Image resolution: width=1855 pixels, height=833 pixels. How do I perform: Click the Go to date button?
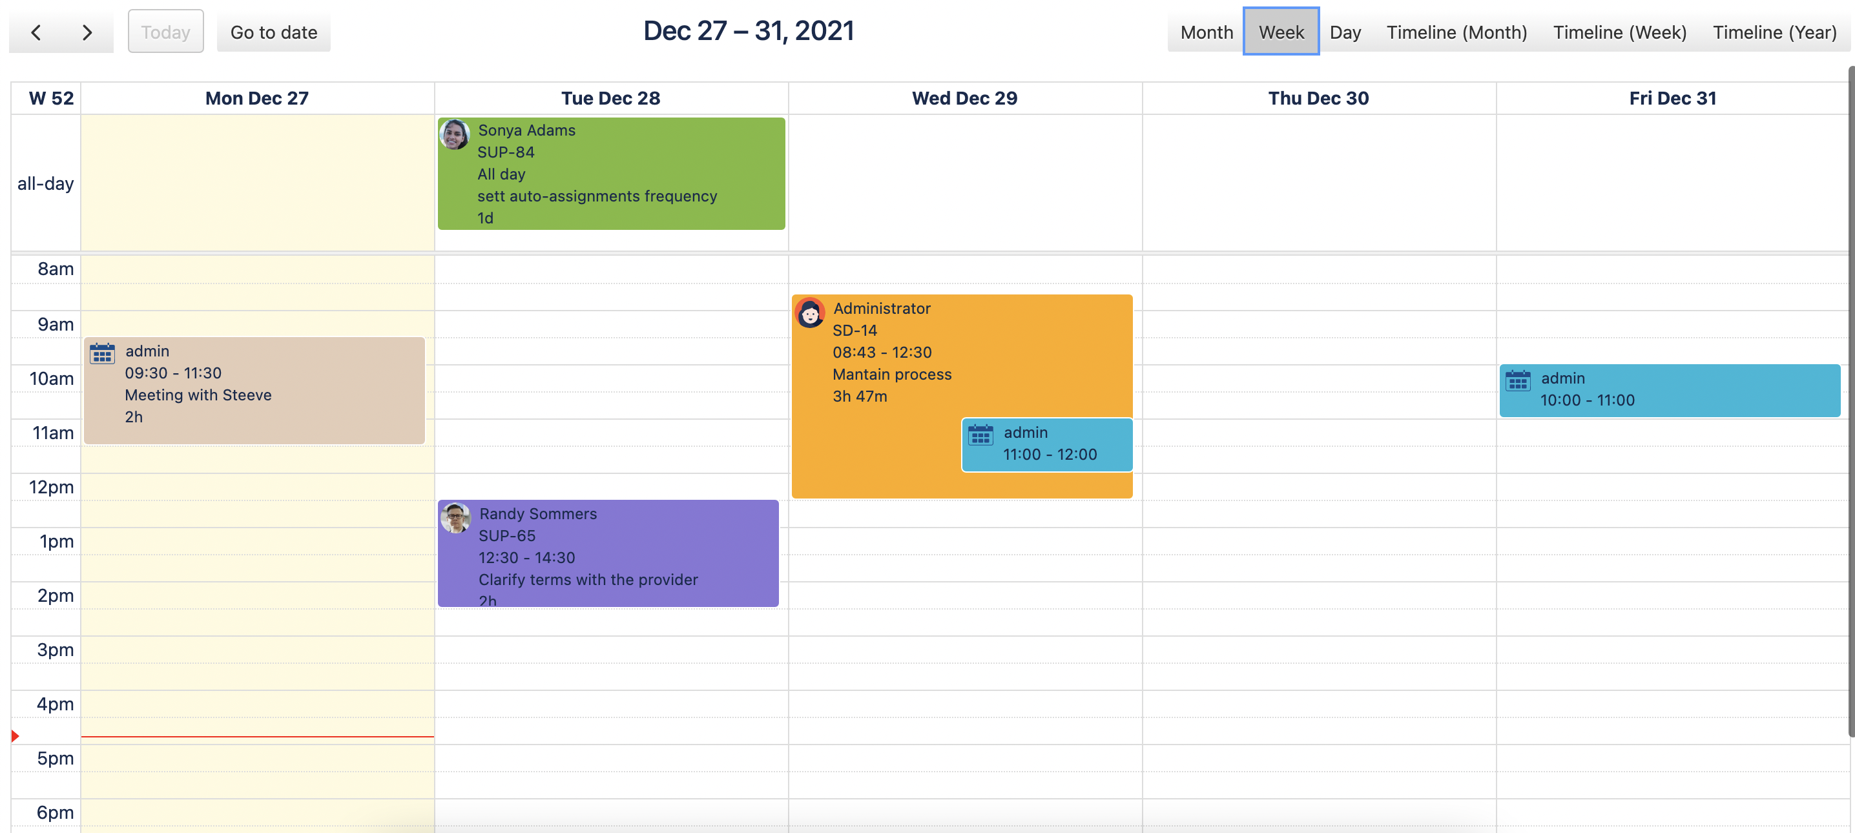click(274, 32)
